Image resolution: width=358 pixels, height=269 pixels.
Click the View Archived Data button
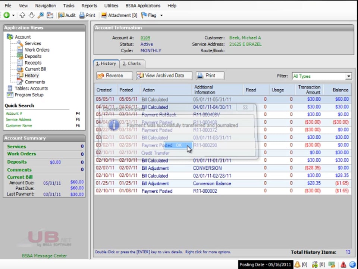[164, 75]
